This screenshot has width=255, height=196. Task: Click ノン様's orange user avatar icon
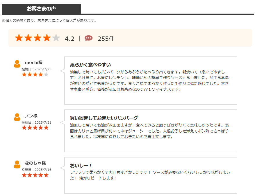point(17,117)
